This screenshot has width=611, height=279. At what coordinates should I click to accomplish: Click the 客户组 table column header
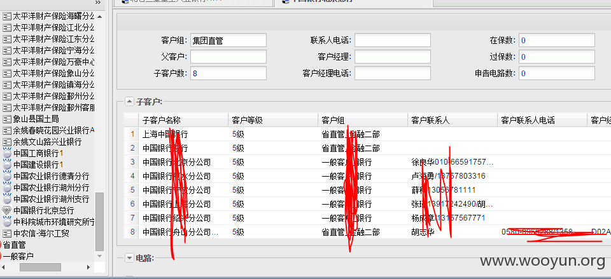363,120
